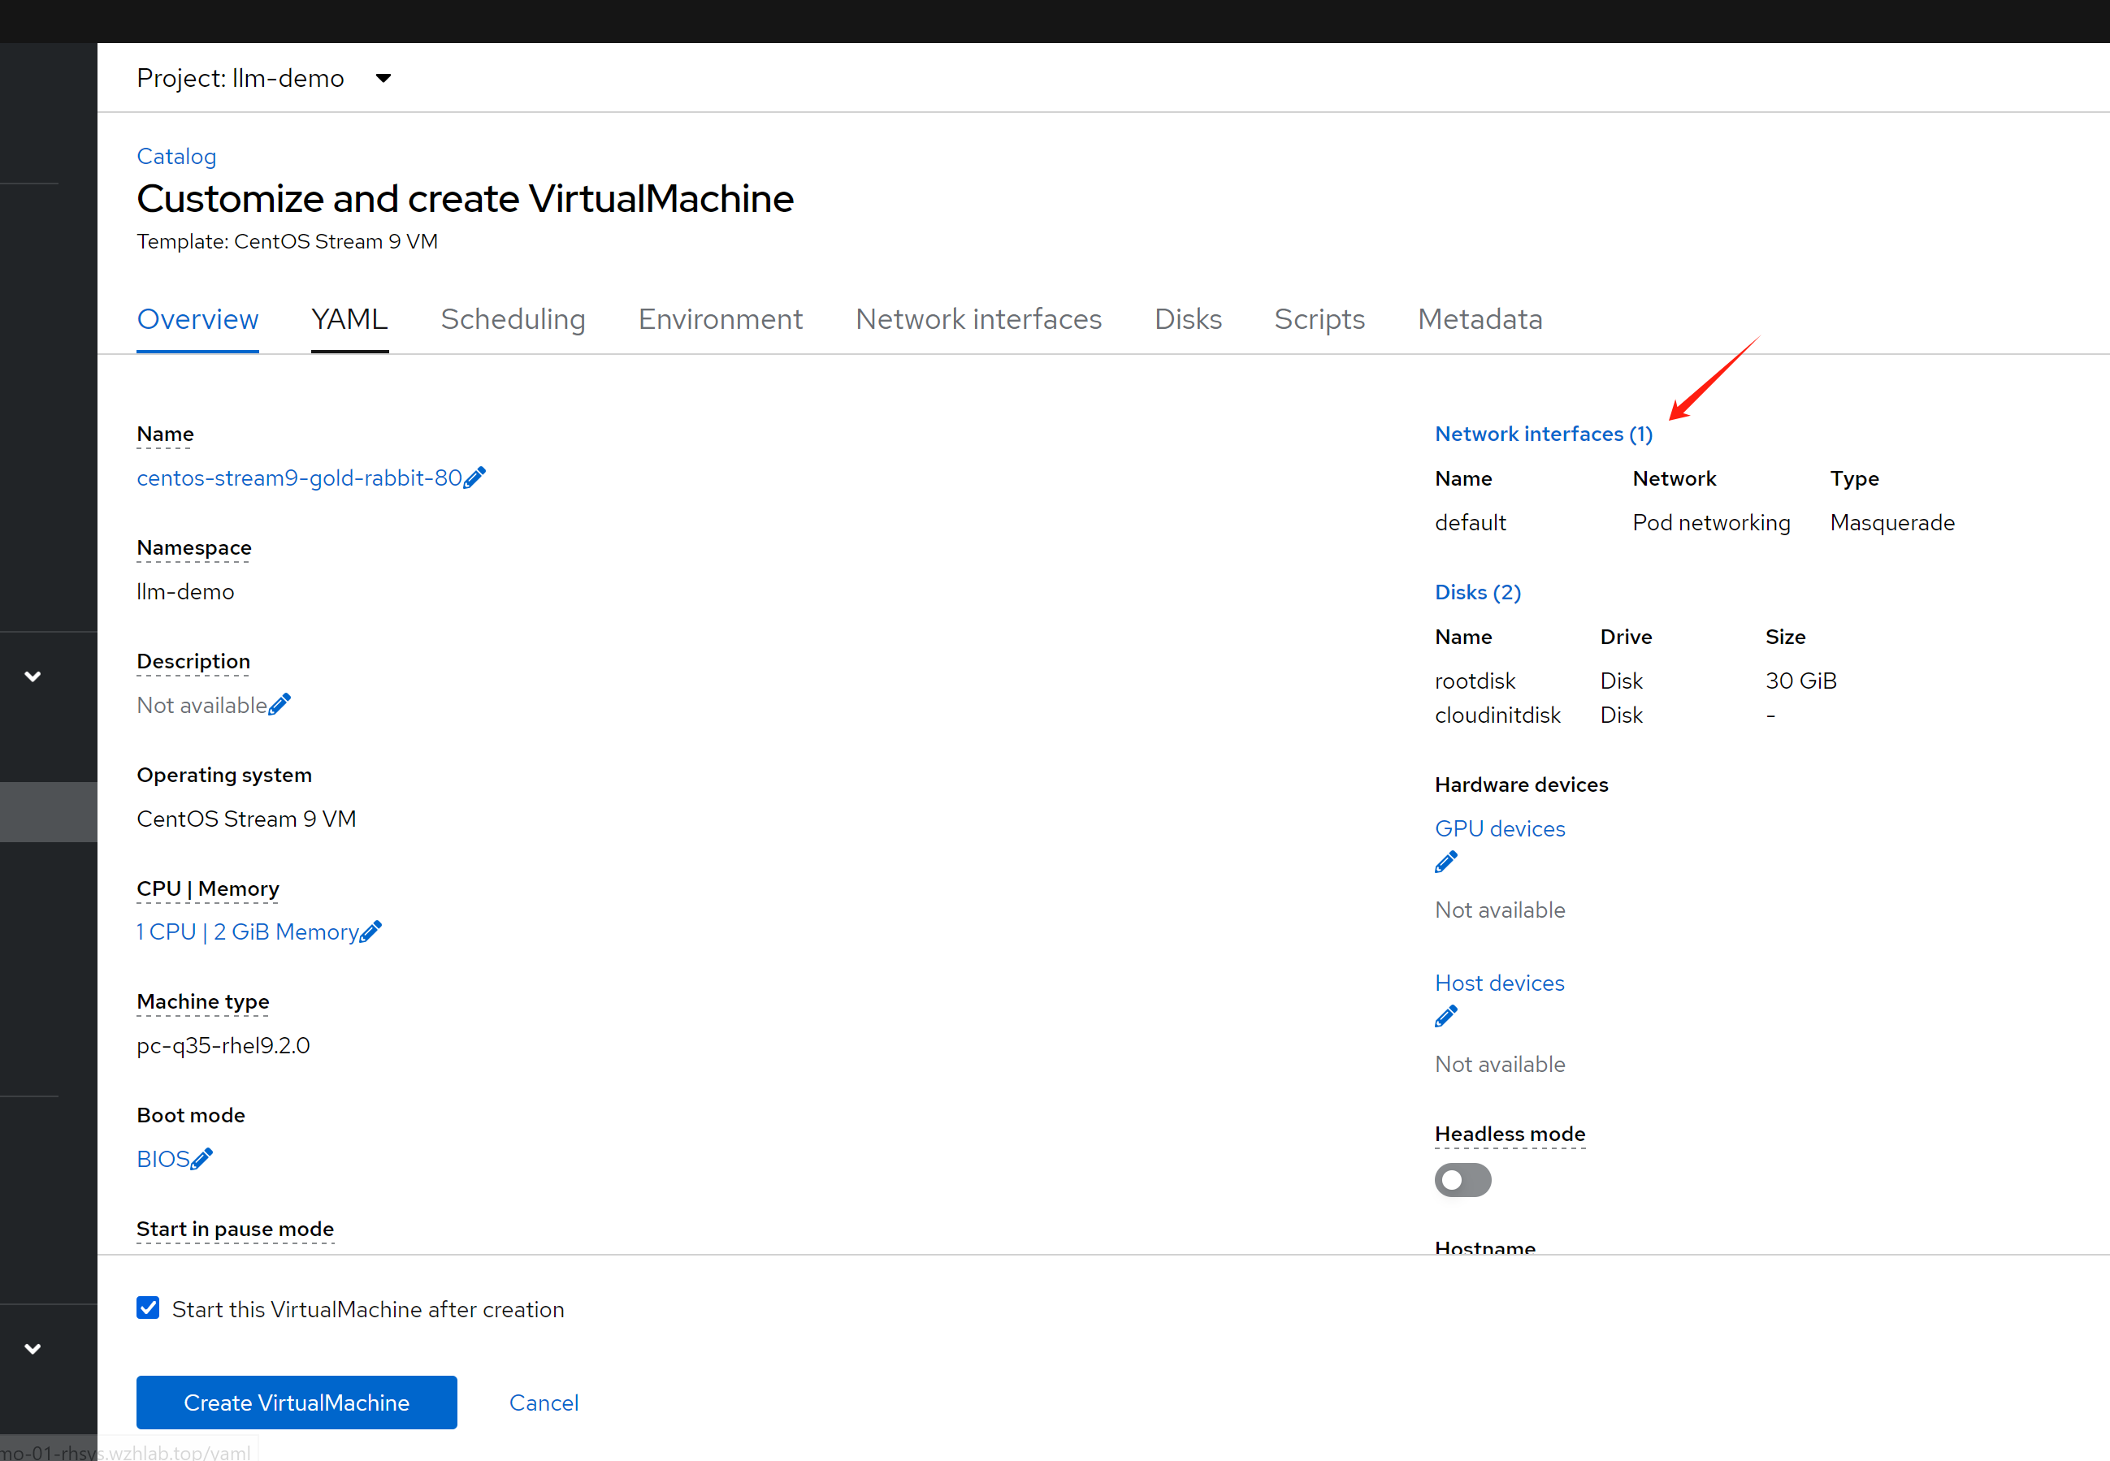Open the Scheduling tab
Image resolution: width=2110 pixels, height=1461 pixels.
pos(513,319)
